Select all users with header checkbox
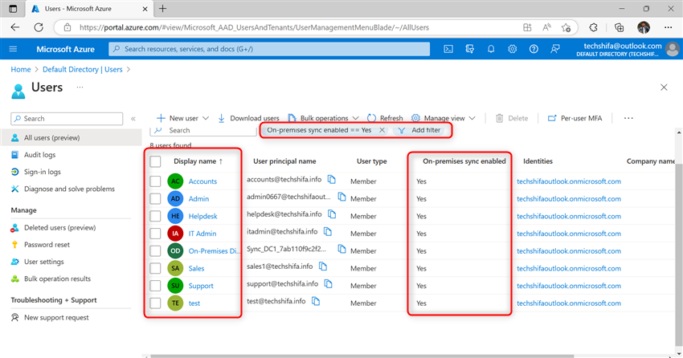The height and width of the screenshot is (358, 683). point(155,161)
